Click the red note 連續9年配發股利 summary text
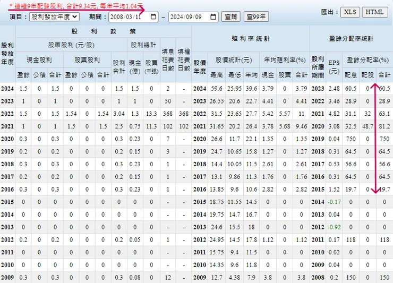The height and width of the screenshot is (283, 393). (x=76, y=6)
